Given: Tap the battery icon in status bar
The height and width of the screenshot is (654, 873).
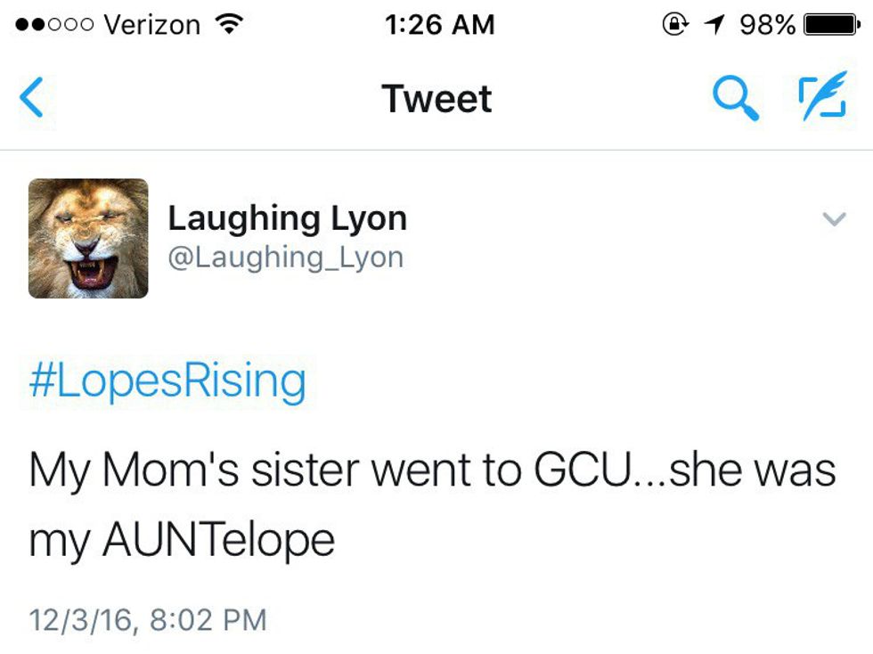Looking at the screenshot, I should point(831,25).
